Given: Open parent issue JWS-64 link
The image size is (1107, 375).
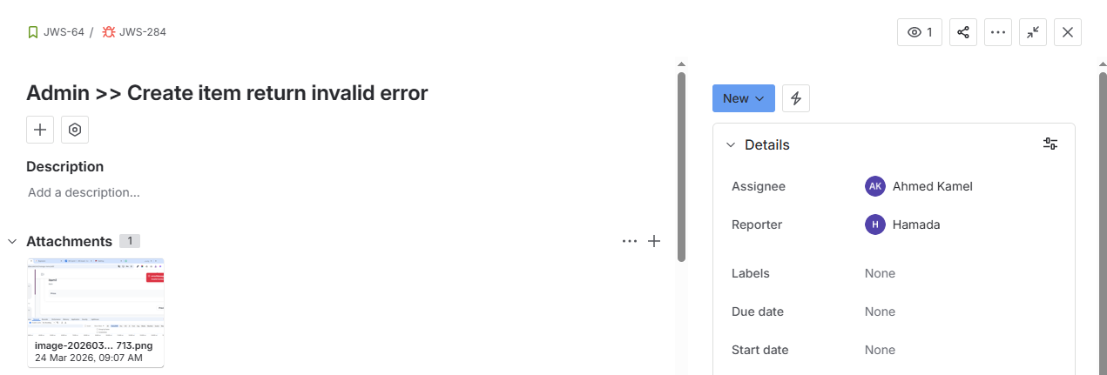Looking at the screenshot, I should [63, 32].
